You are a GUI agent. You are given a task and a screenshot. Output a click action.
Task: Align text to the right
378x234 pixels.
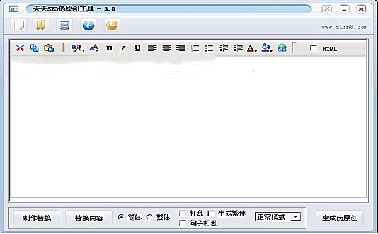pos(181,48)
